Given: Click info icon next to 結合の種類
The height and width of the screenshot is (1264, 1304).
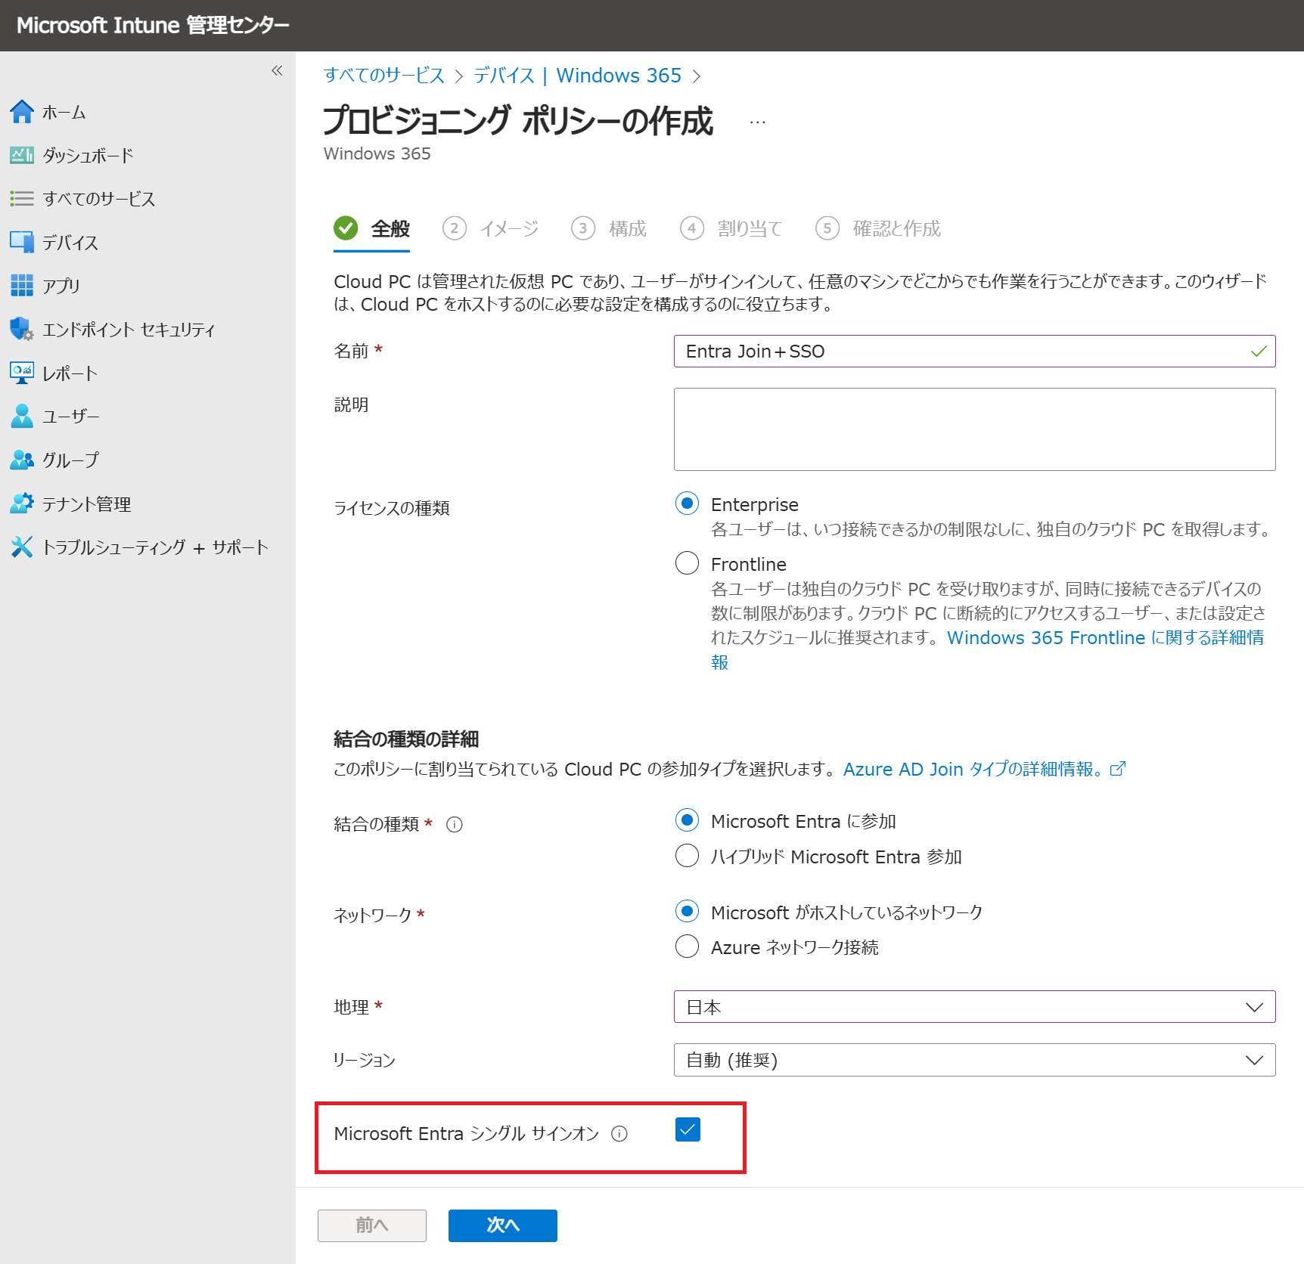Looking at the screenshot, I should pos(455,825).
